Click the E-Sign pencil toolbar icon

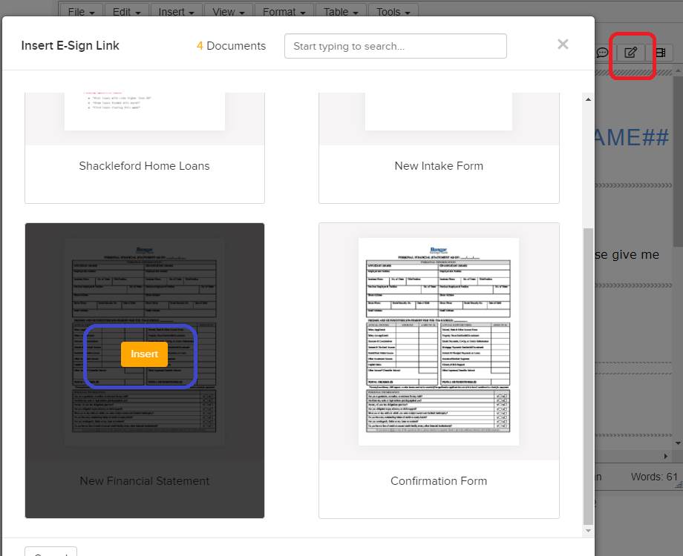click(631, 53)
